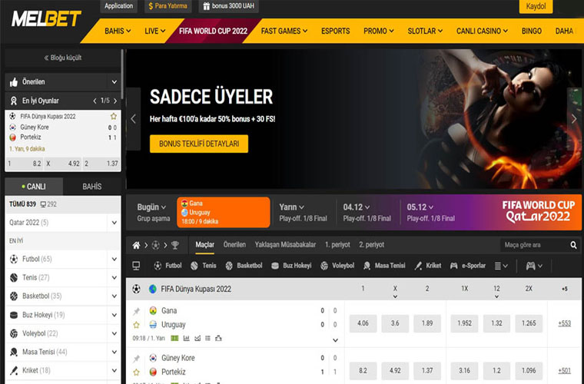Image resolution: width=584 pixels, height=384 pixels.
Task: Switch to the BAHİS tab
Action: point(92,187)
